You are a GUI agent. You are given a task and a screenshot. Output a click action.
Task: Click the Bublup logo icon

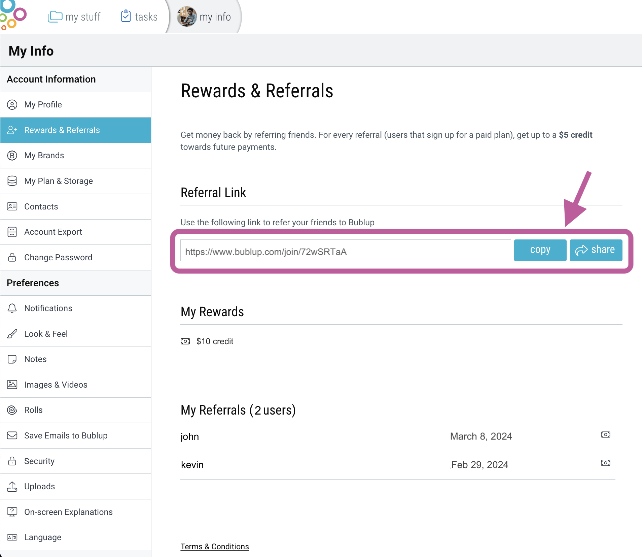pyautogui.click(x=13, y=15)
